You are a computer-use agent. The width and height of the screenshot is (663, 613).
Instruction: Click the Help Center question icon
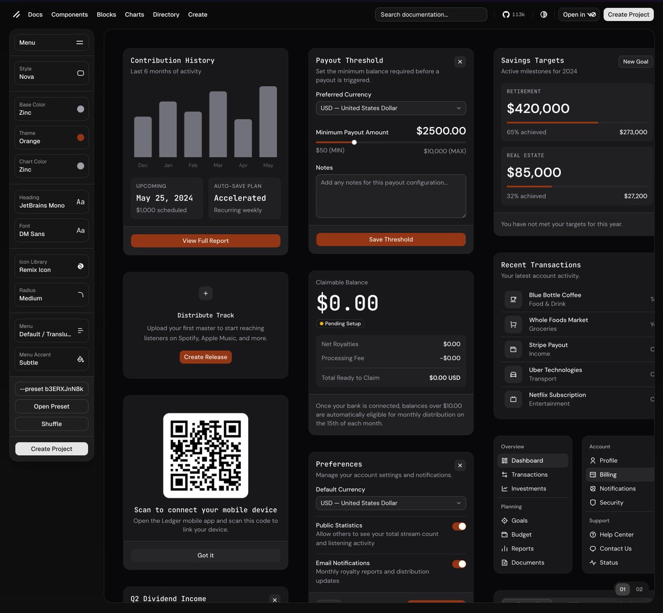[593, 535]
